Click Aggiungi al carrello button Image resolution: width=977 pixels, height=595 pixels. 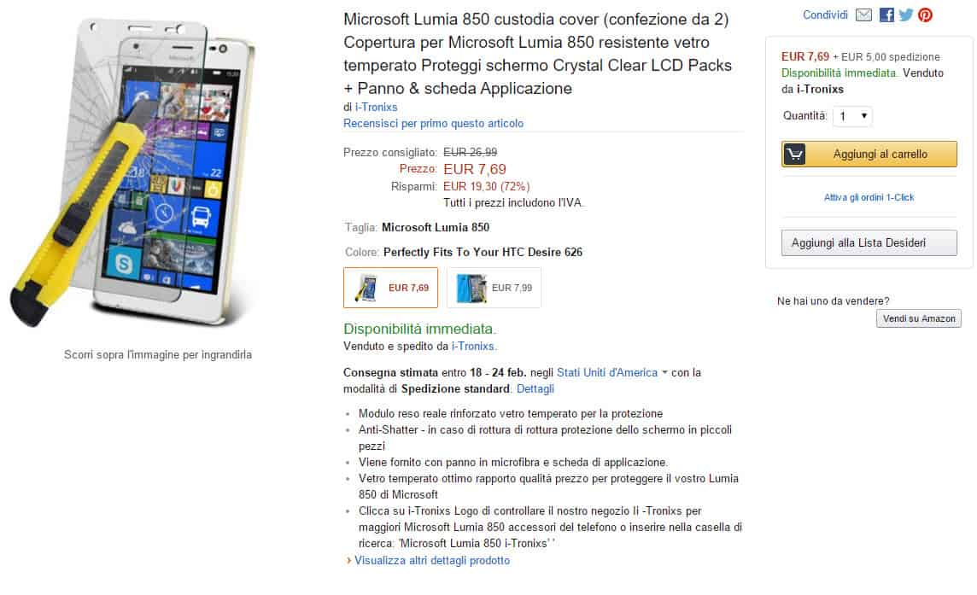880,155
